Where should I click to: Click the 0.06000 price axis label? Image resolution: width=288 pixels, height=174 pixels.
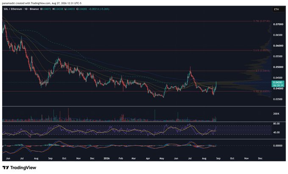coord(278,46)
